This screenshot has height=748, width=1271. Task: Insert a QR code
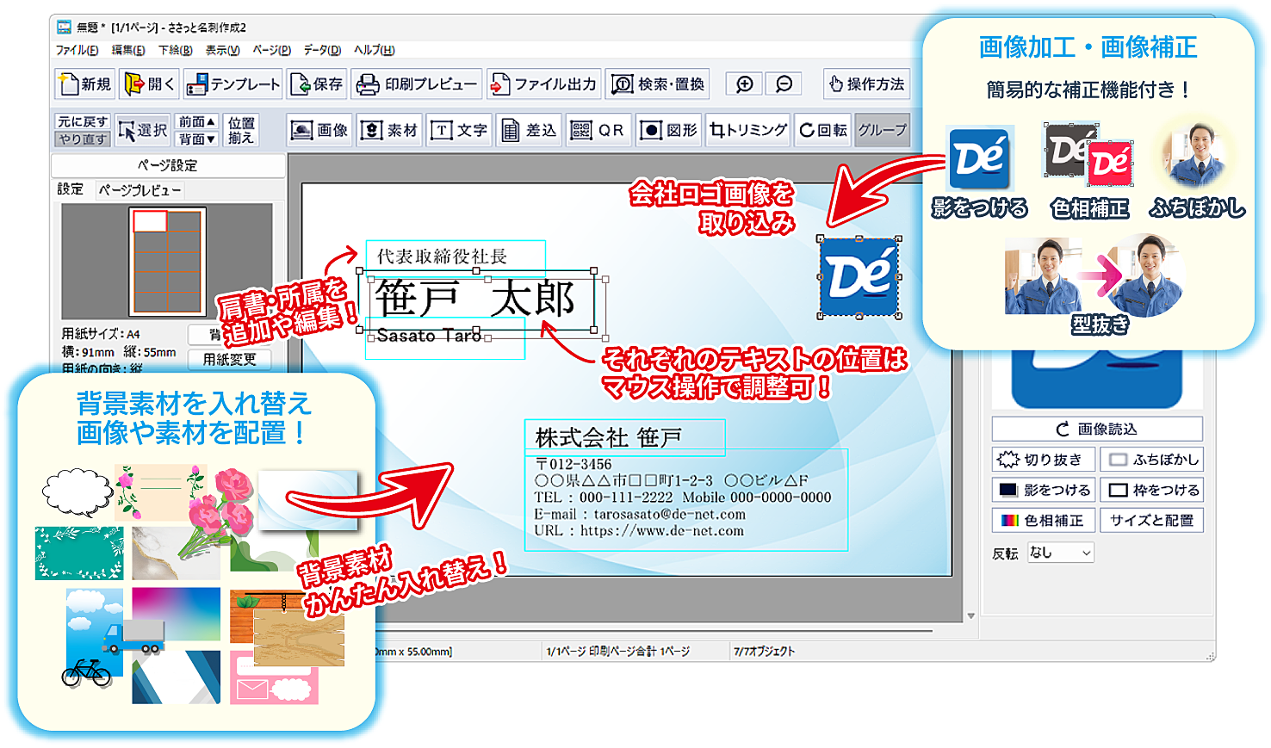click(x=598, y=130)
